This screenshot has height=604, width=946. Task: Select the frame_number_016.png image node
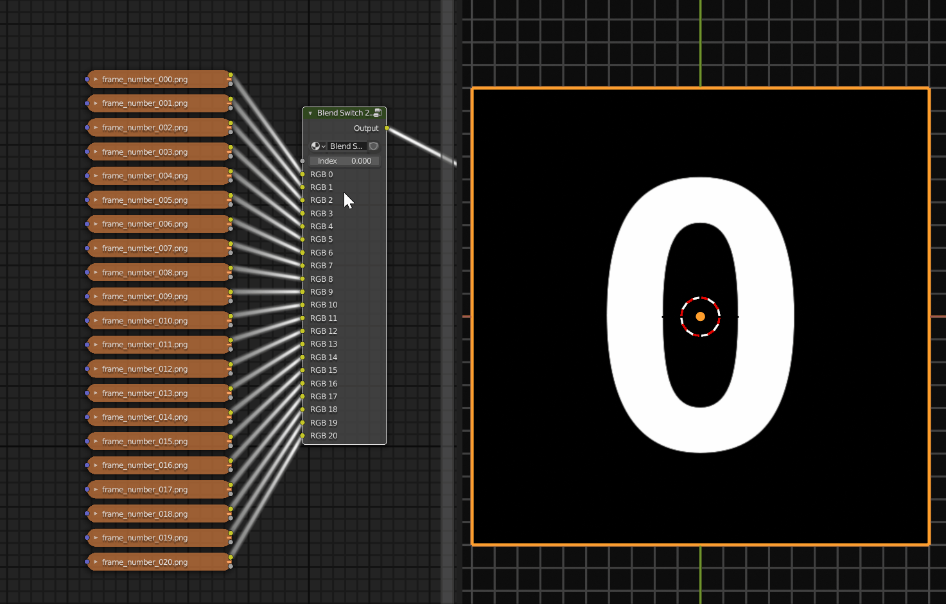(159, 465)
